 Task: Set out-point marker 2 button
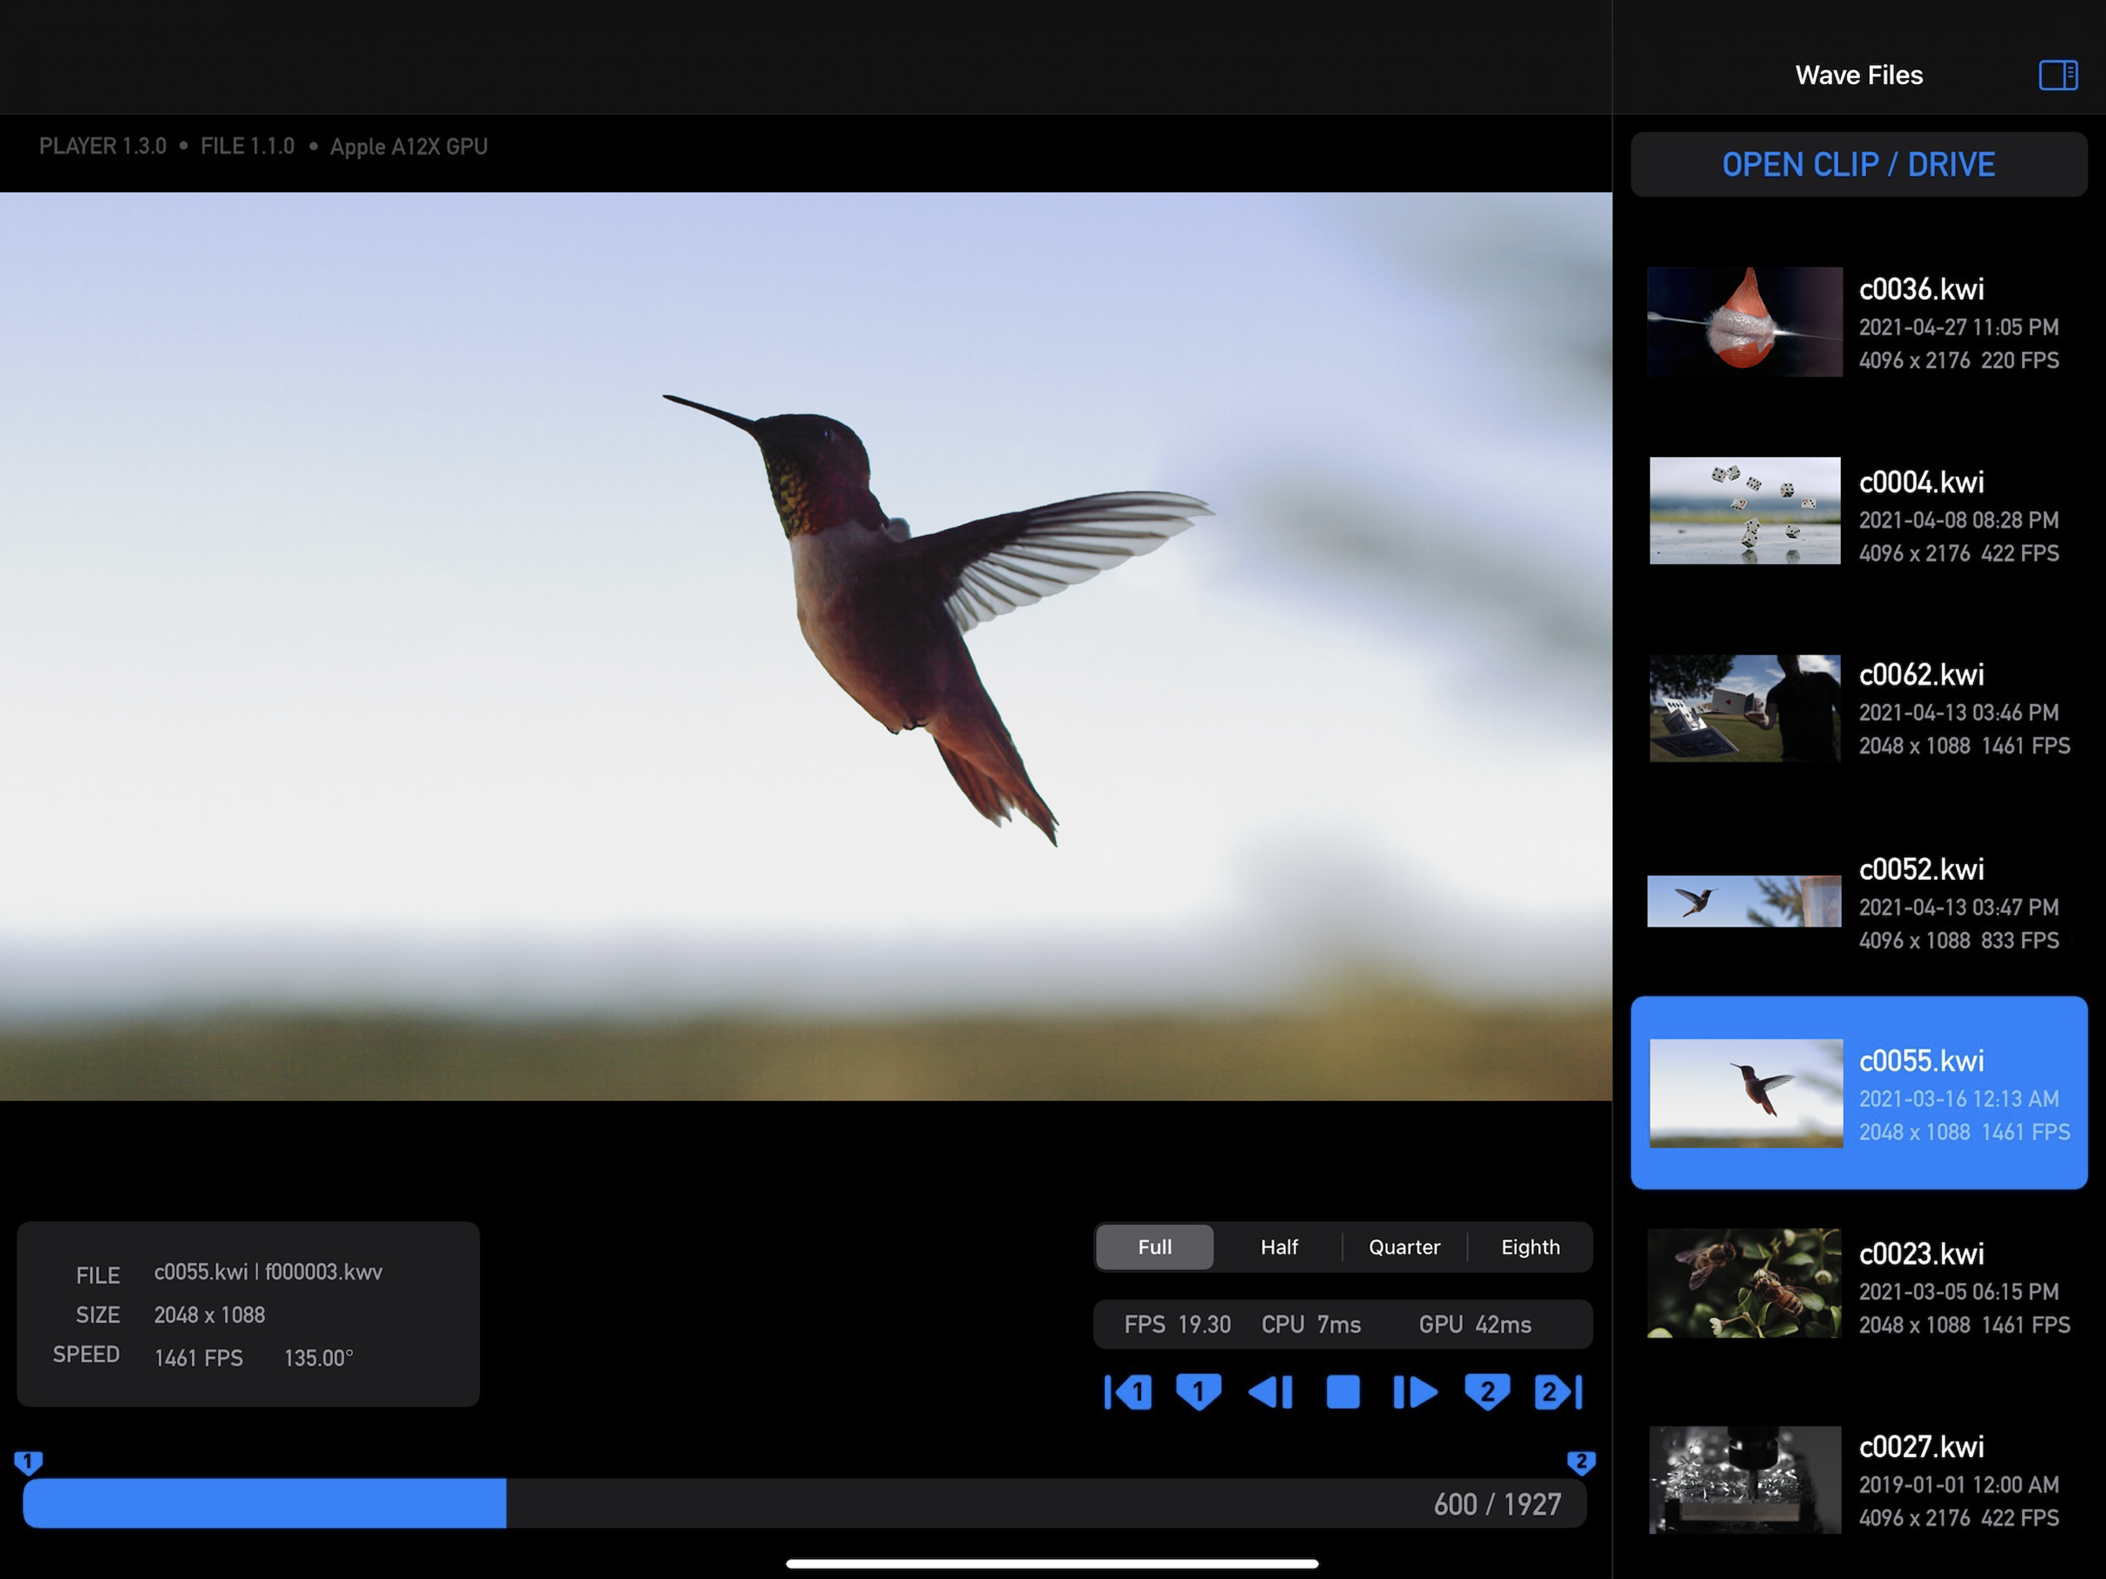click(1487, 1392)
